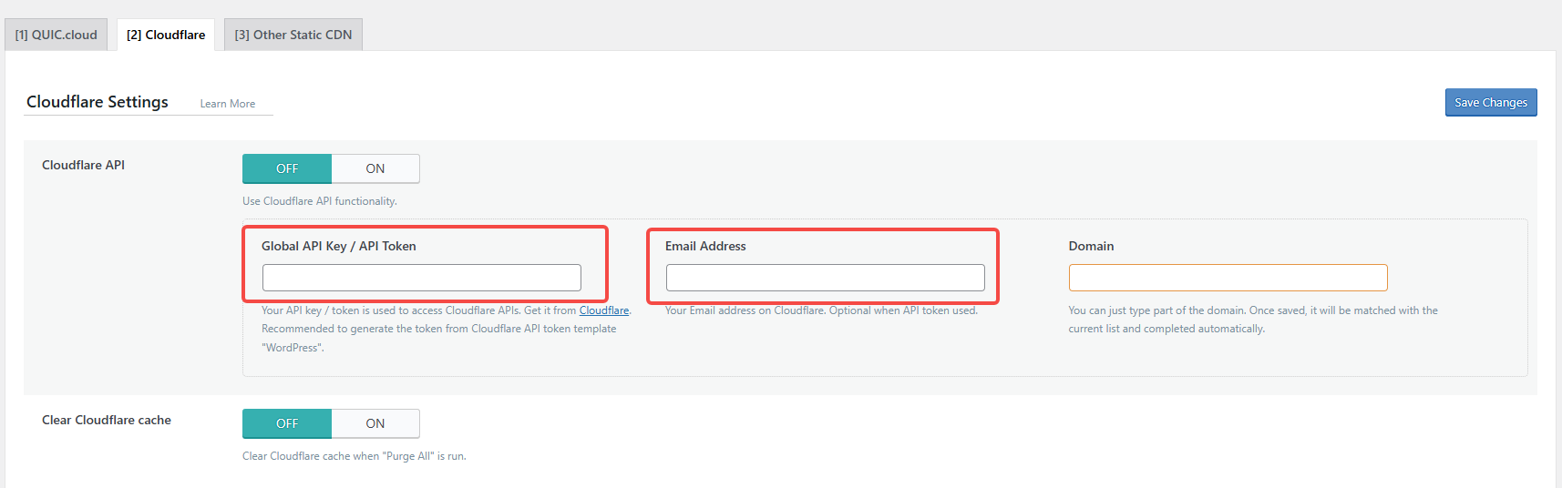This screenshot has height=488, width=1562.
Task: Click the Domain field label
Action: (1091, 246)
